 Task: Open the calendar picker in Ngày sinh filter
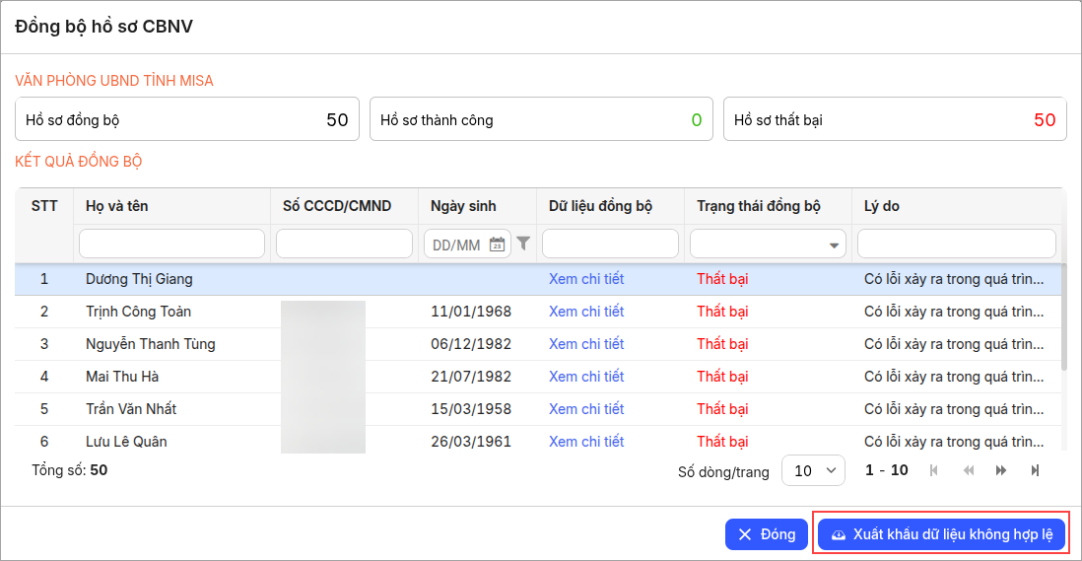[x=497, y=245]
